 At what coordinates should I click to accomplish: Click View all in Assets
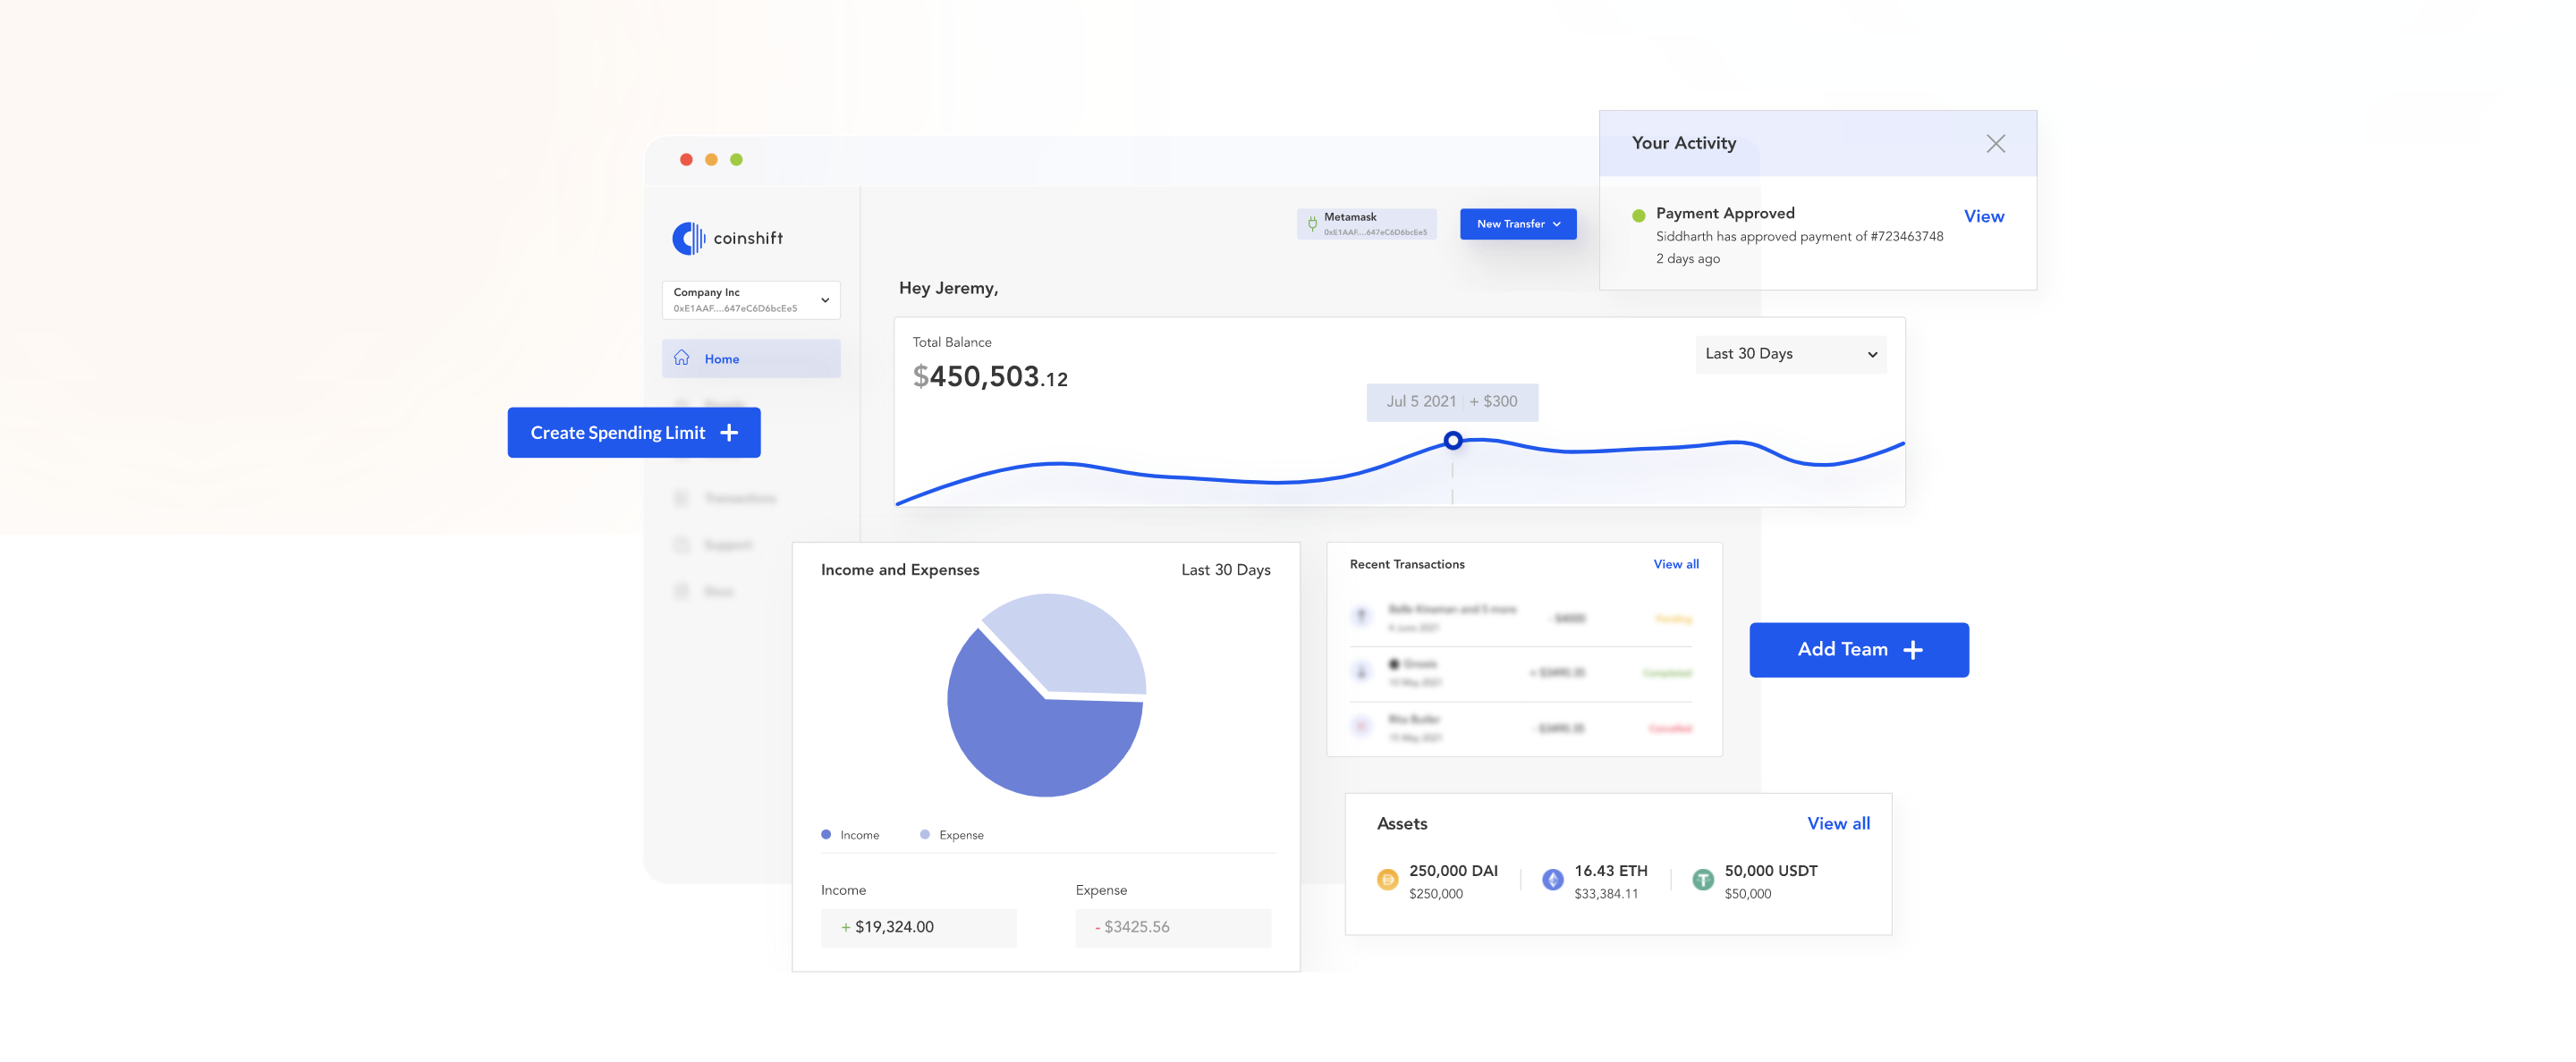click(1837, 823)
